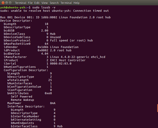The width and height of the screenshot is (158, 128).
Task: Close the terminal window
Action: (x=3, y=3)
